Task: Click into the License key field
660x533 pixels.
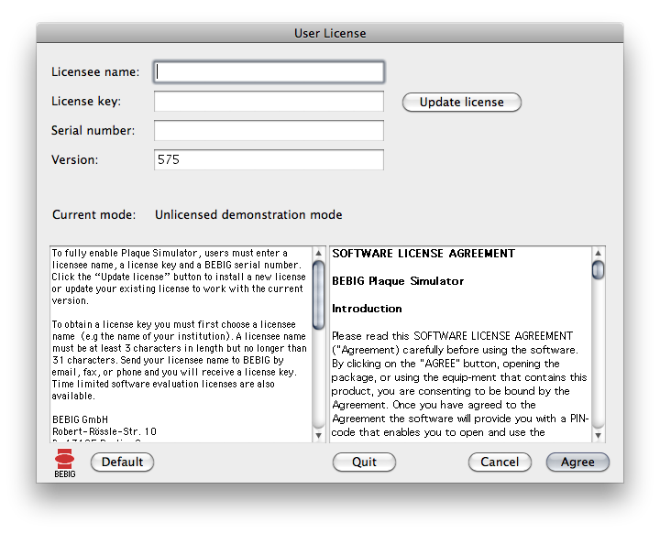Action: [269, 102]
